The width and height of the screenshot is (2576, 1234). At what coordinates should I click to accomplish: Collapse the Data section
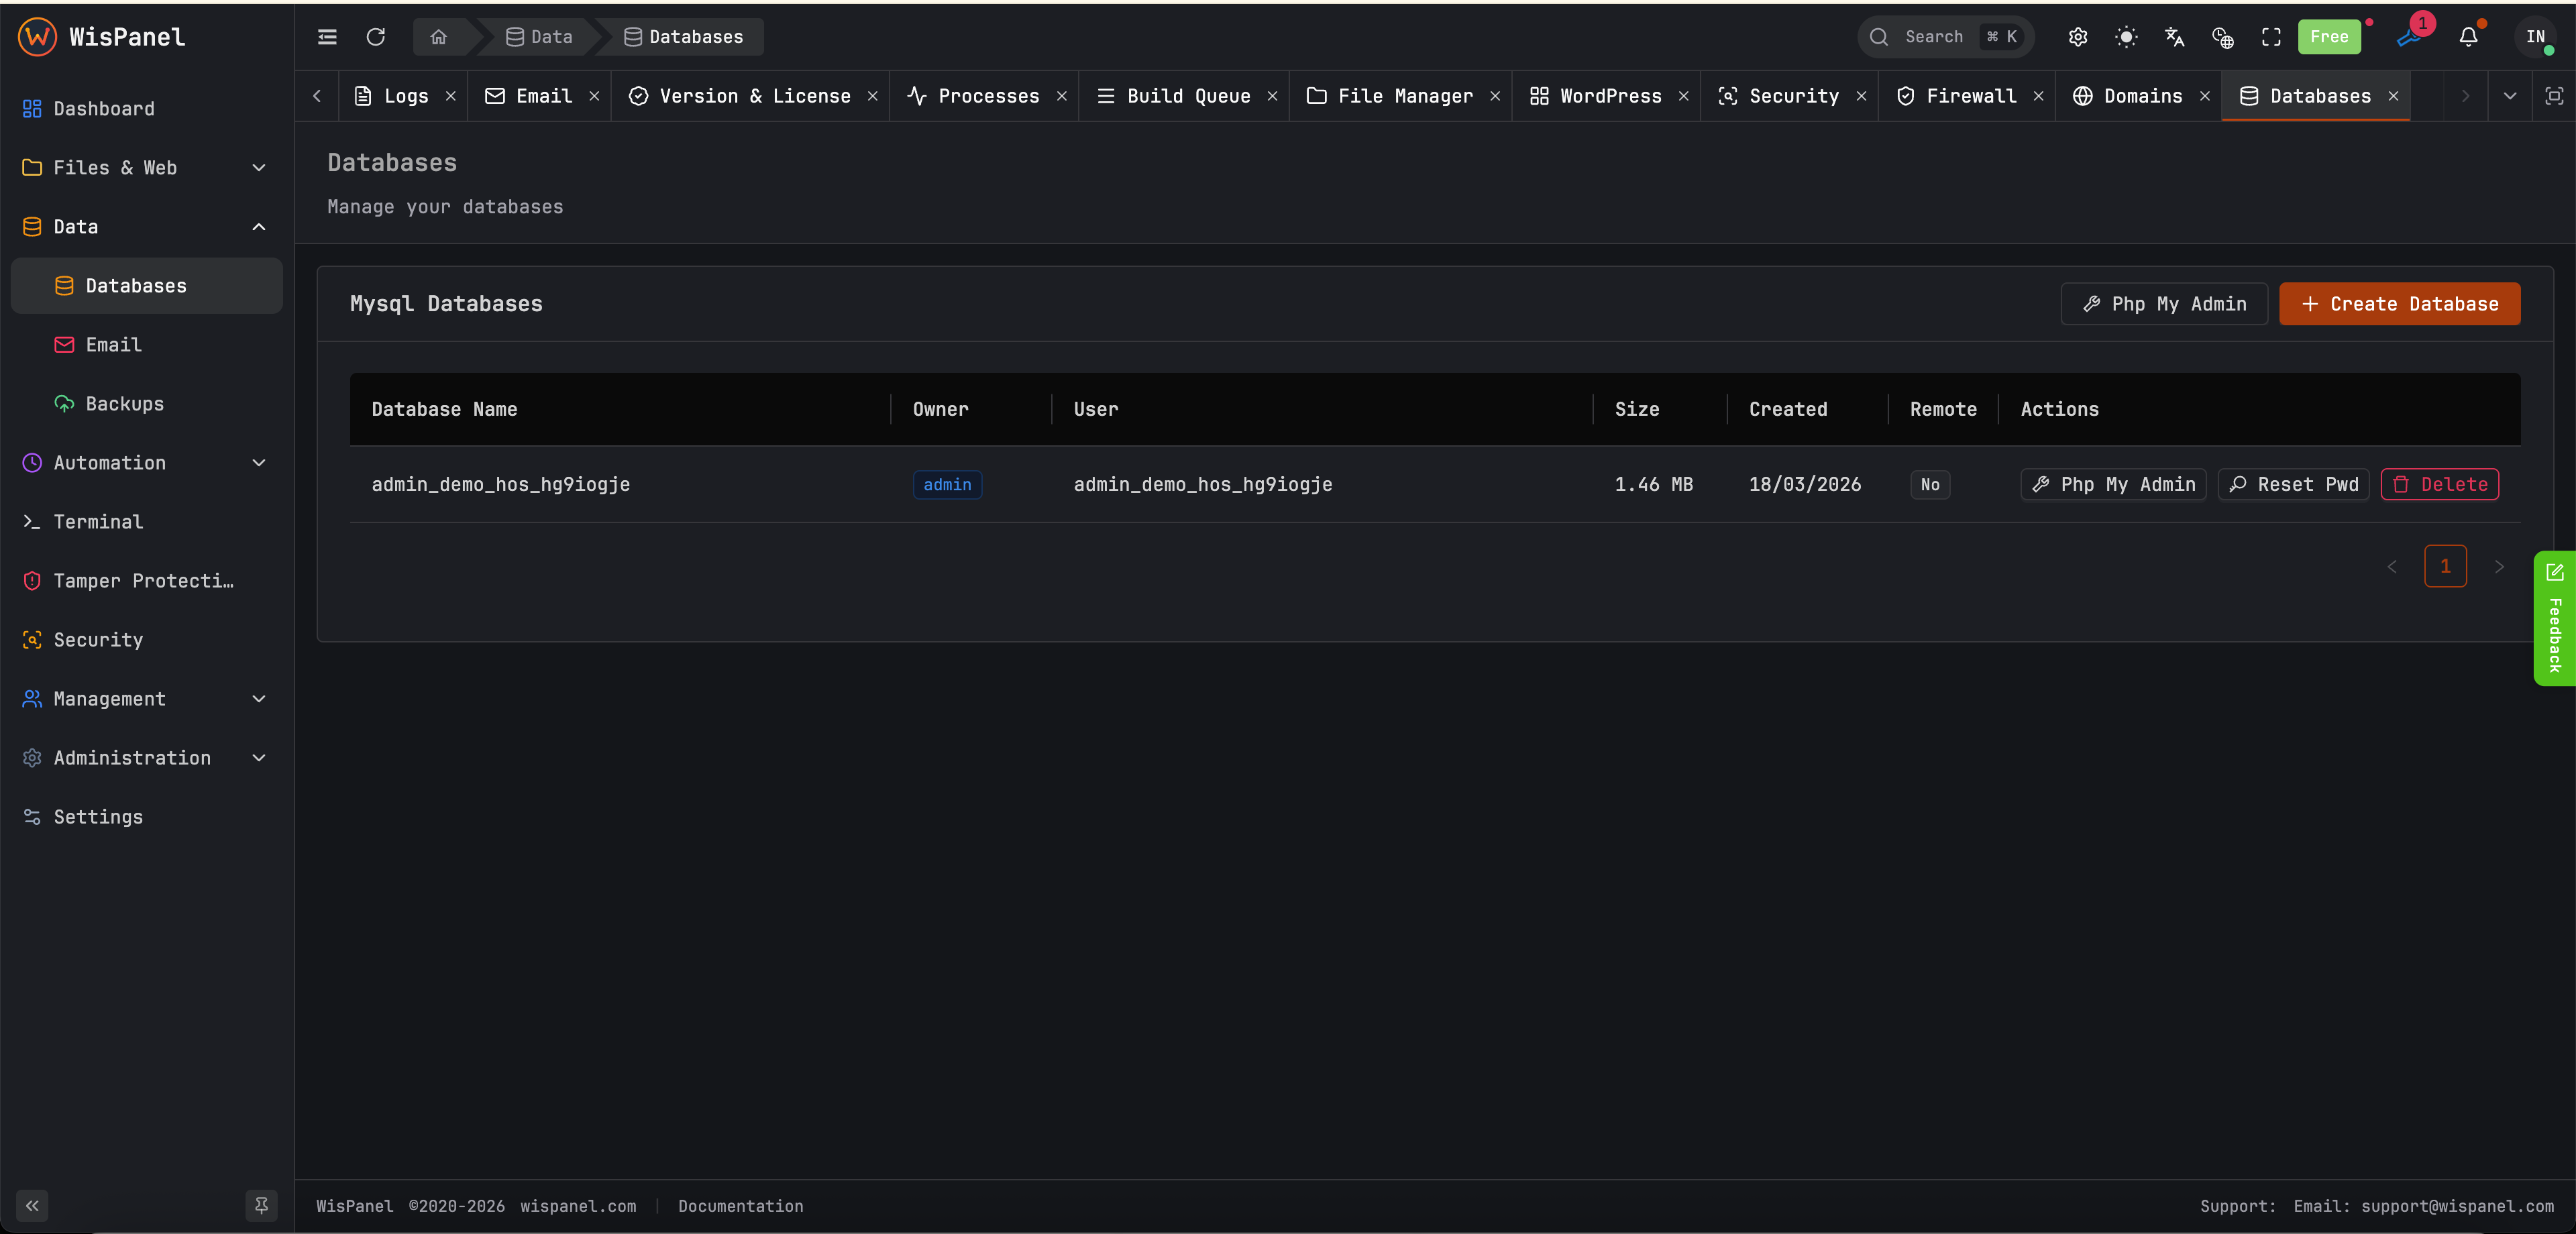point(147,227)
